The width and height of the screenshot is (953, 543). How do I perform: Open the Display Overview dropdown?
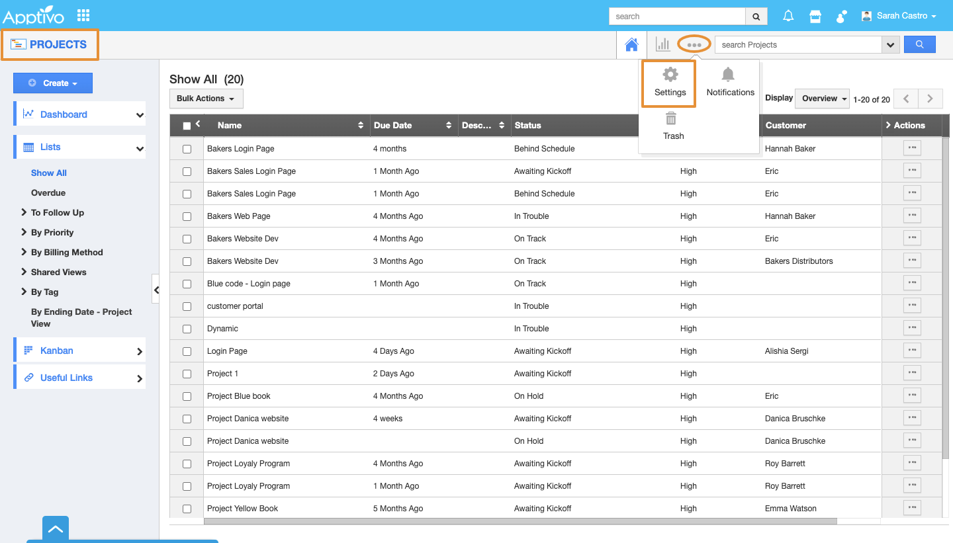824,99
